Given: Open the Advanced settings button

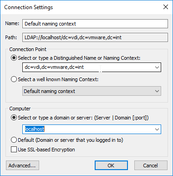Looking at the screenshot, I should pos(22,166).
